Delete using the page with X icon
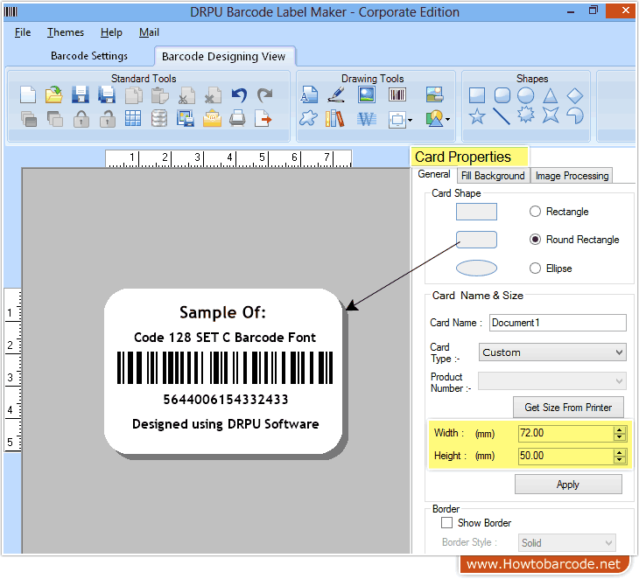Image resolution: width=639 pixels, height=579 pixels. [213, 95]
